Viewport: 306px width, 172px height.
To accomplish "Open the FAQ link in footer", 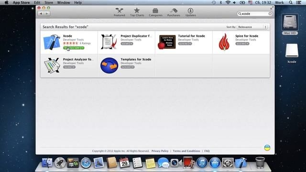I will (x=207, y=151).
